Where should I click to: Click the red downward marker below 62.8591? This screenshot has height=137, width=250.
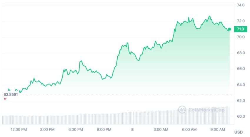tap(5, 99)
